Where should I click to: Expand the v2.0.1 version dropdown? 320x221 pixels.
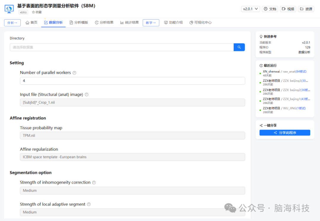pyautogui.click(x=250, y=9)
